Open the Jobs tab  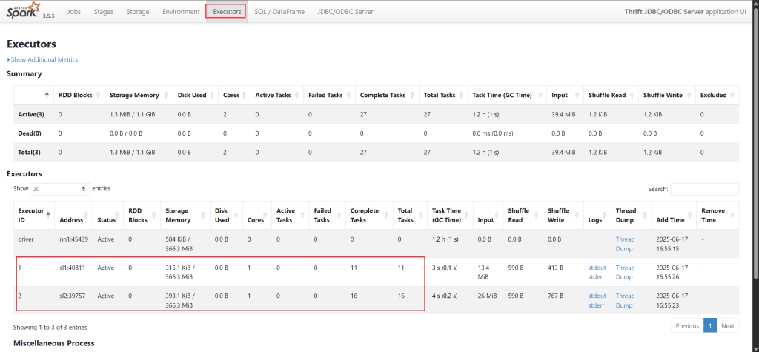74,12
